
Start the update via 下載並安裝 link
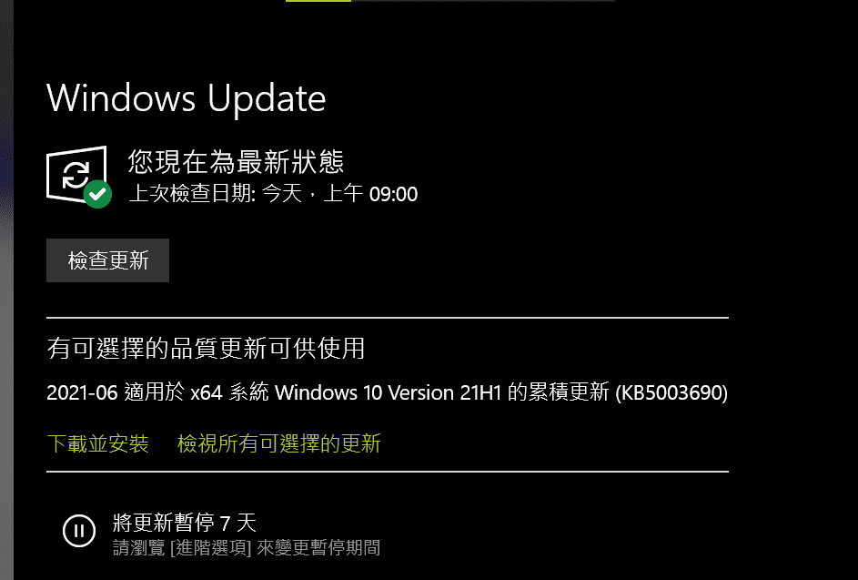tap(98, 443)
